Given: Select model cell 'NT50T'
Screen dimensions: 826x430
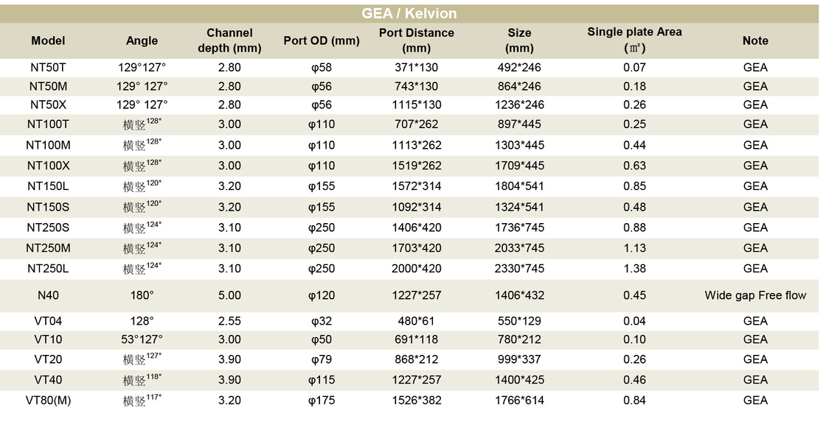Looking at the screenshot, I should [x=48, y=67].
